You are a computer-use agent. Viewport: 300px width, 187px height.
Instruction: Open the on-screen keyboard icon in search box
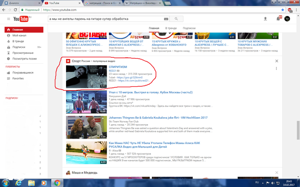point(166,19)
